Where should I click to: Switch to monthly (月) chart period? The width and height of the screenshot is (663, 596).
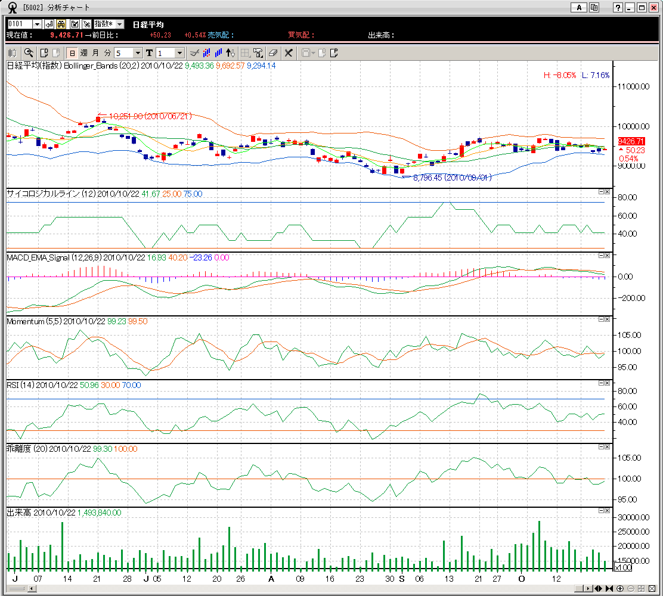pos(95,53)
